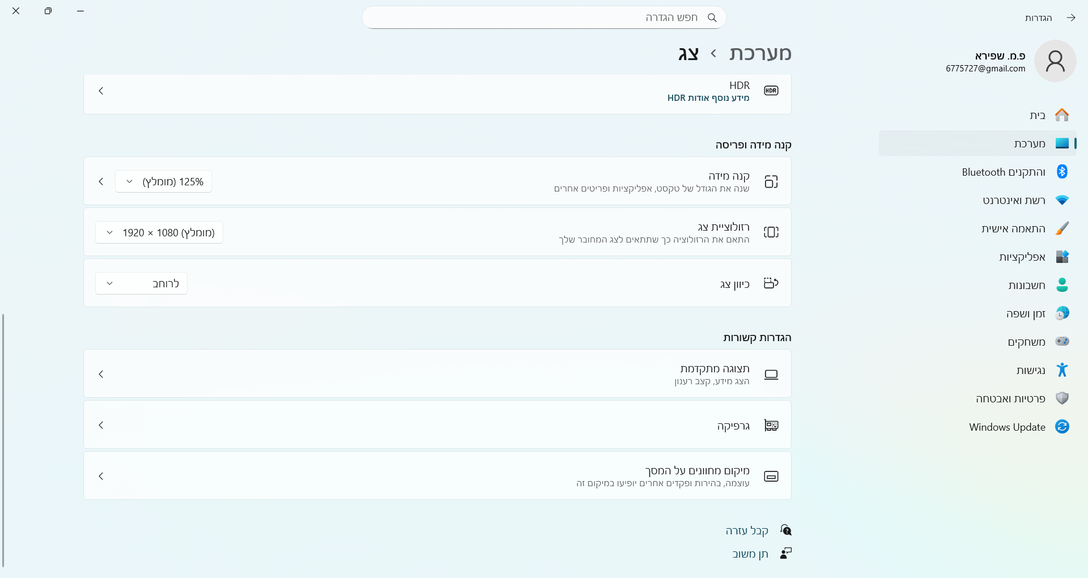The height and width of the screenshot is (578, 1088).
Task: Click the Windows Update sync icon
Action: [x=1061, y=427]
